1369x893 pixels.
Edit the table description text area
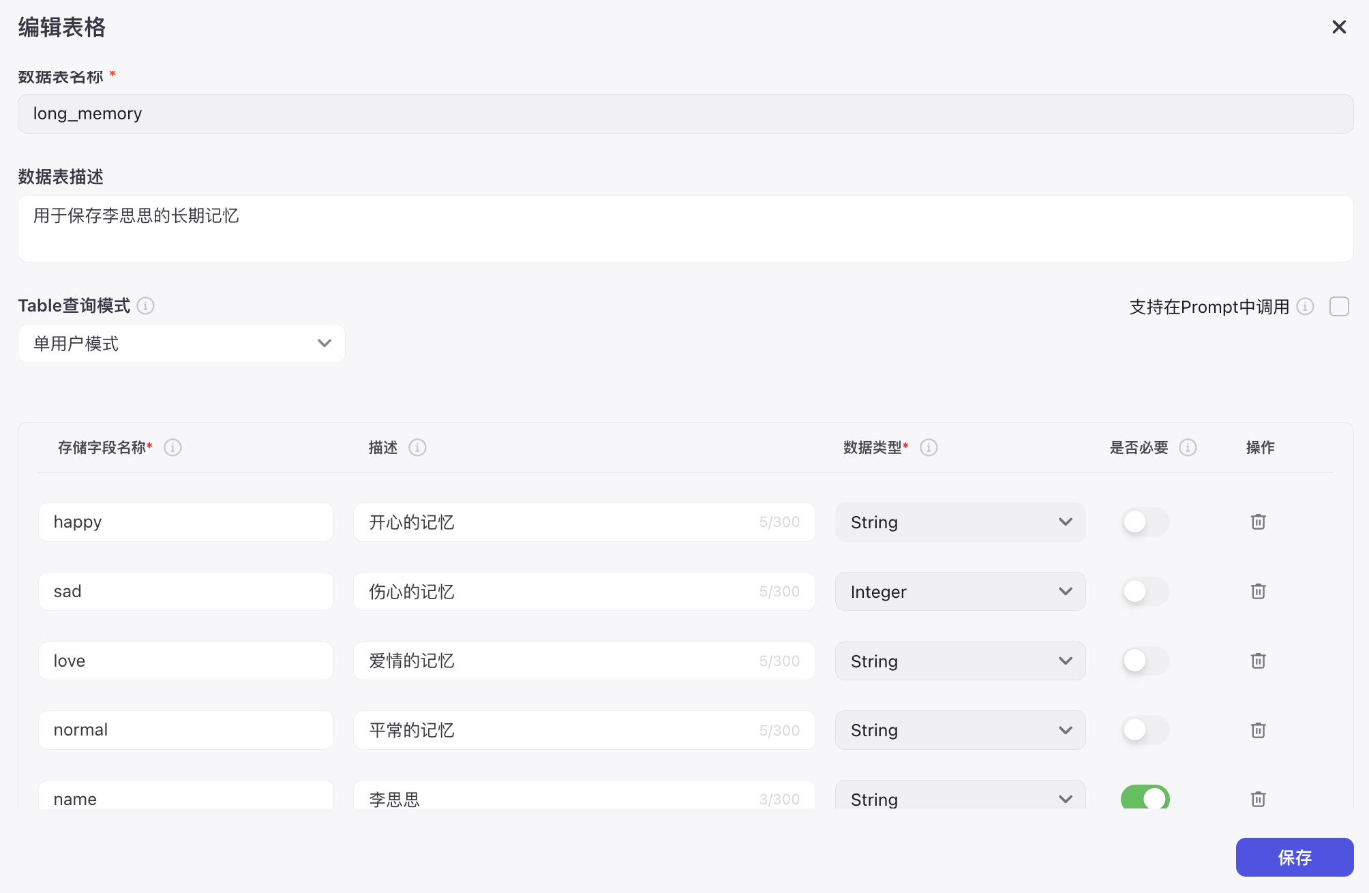pyautogui.click(x=686, y=229)
